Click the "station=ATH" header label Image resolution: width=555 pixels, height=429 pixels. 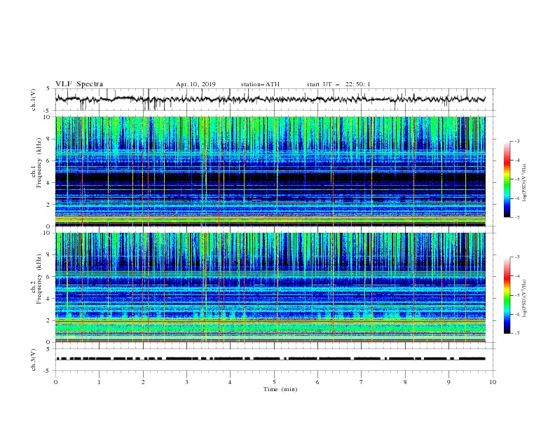pos(260,84)
